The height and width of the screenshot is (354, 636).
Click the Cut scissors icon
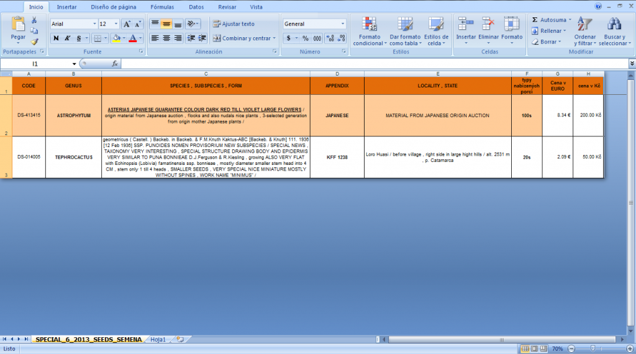pyautogui.click(x=34, y=20)
